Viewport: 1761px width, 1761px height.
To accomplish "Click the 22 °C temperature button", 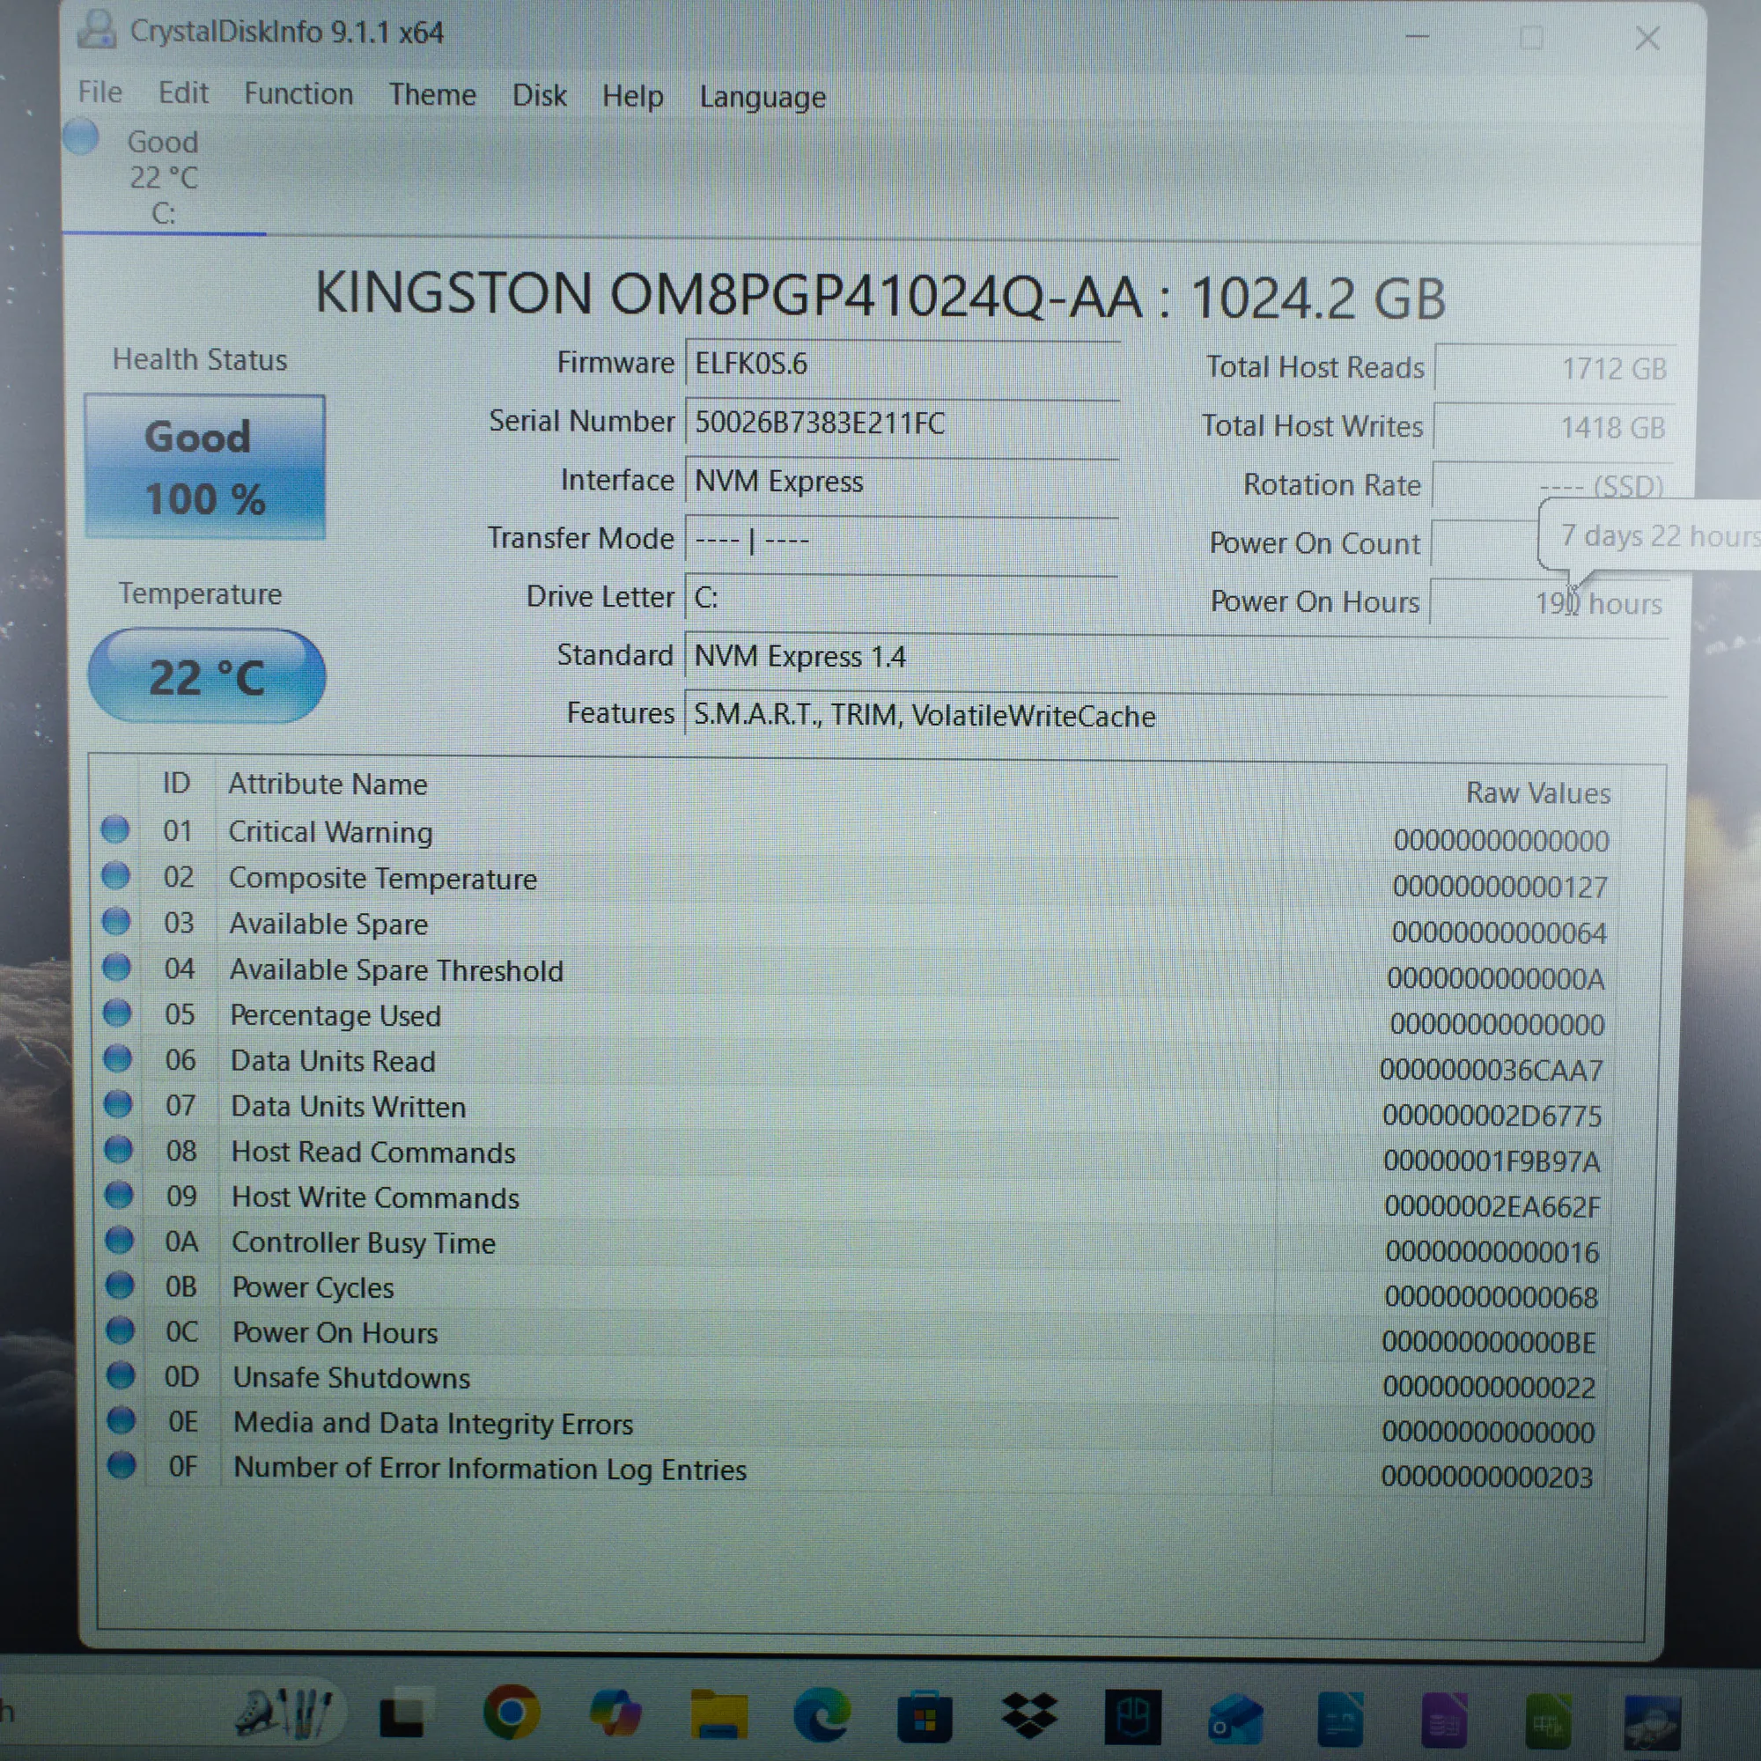I will (207, 676).
